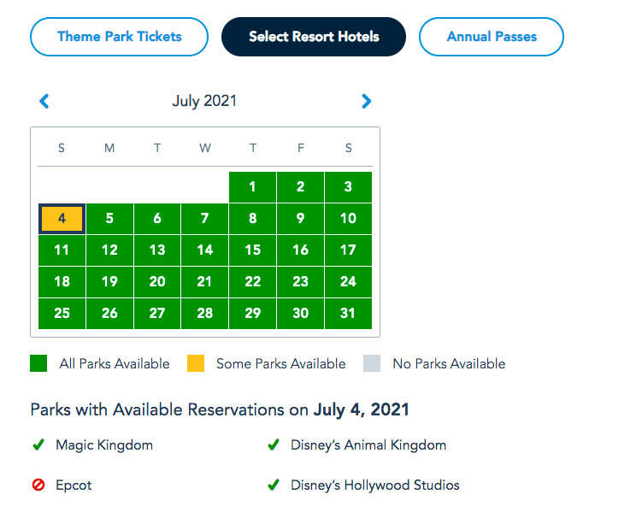Screen dimensions: 642x512
Task: Select July 31 calendar date
Action: click(x=348, y=313)
